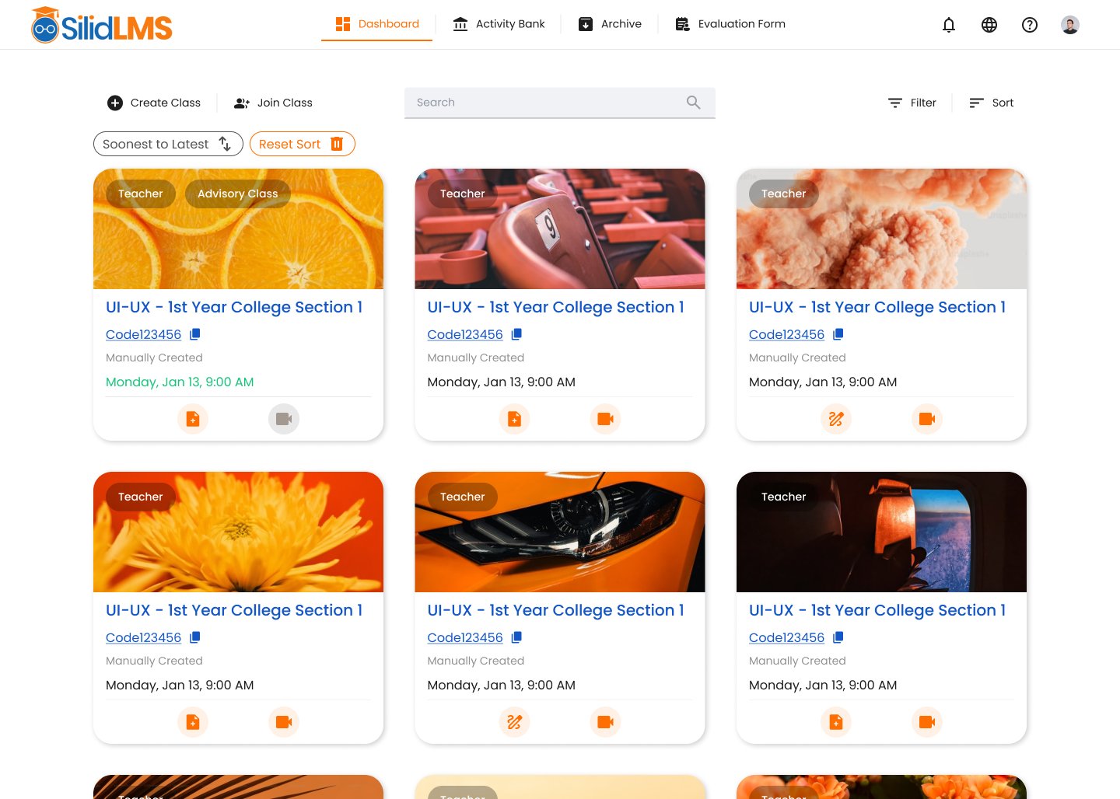
Task: Open class title on airplane window card
Action: tap(877, 610)
